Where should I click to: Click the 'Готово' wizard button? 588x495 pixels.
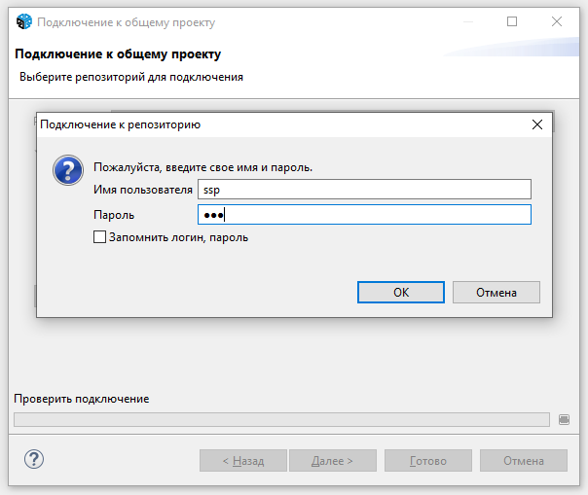tap(427, 461)
